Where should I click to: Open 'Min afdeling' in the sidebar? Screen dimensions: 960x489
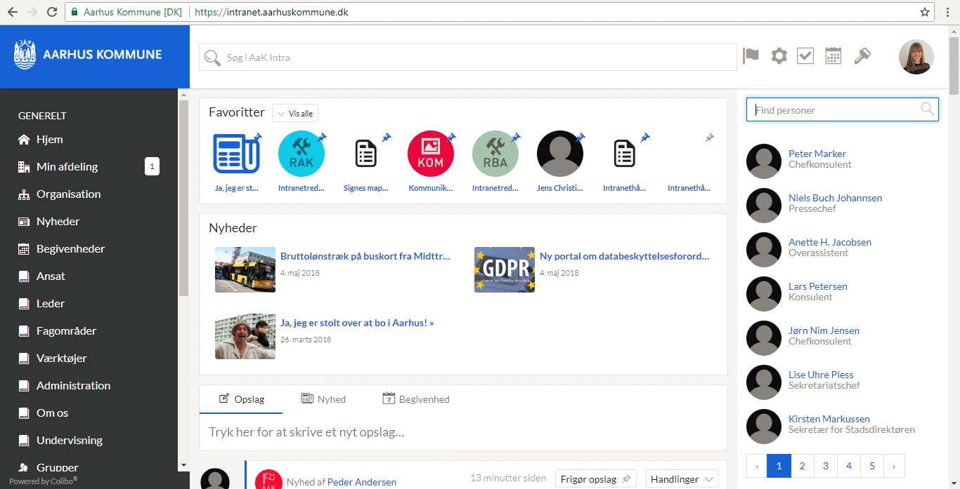coord(67,167)
